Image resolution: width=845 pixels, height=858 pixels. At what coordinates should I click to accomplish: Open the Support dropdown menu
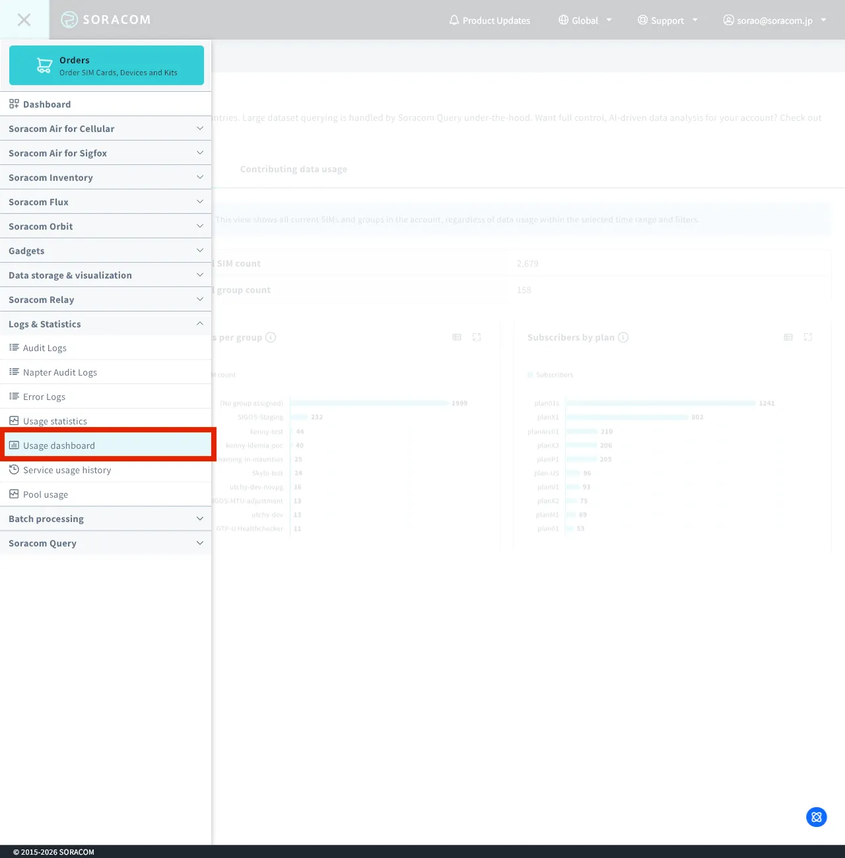[667, 20]
